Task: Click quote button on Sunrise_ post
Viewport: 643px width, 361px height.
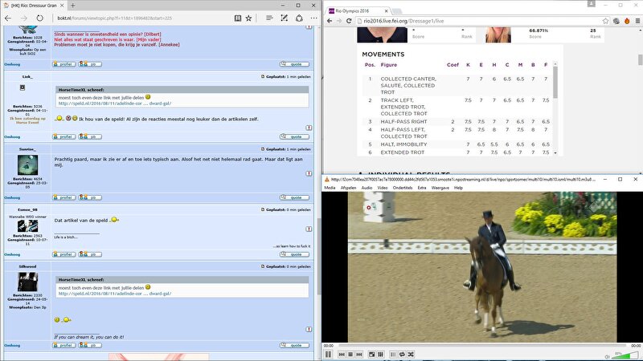Action: 294,197
